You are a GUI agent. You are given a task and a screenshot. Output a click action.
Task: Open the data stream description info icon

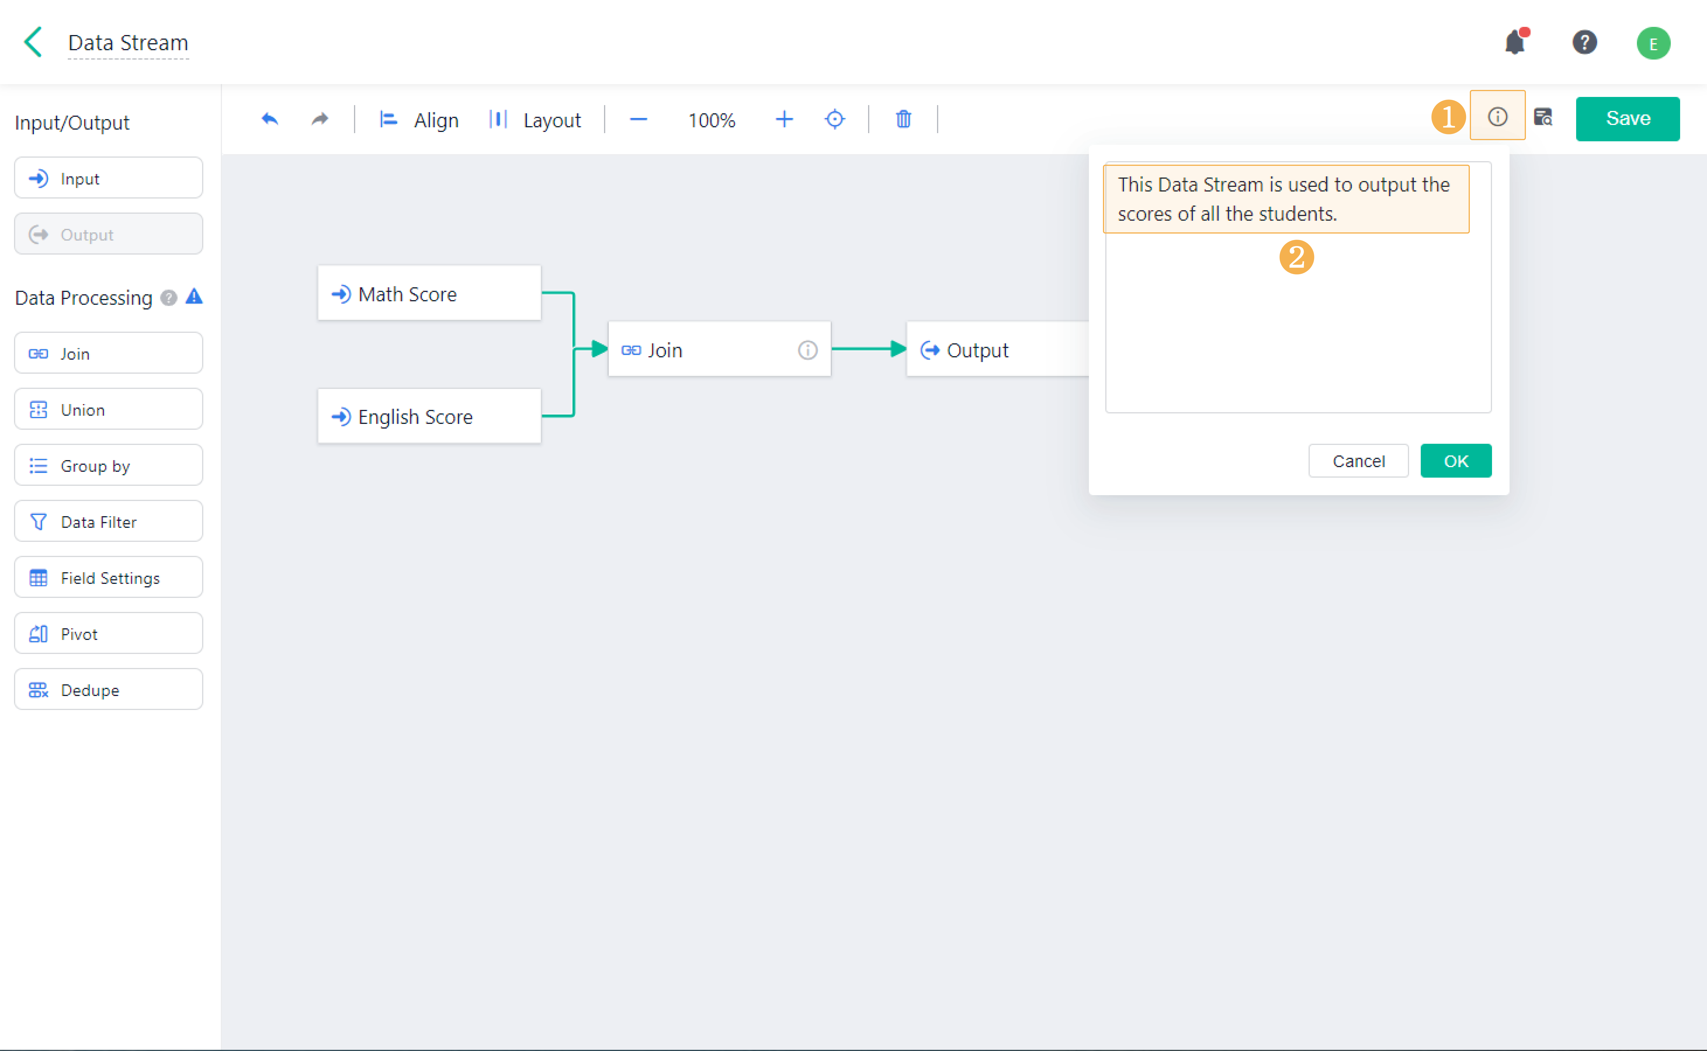(x=1497, y=117)
